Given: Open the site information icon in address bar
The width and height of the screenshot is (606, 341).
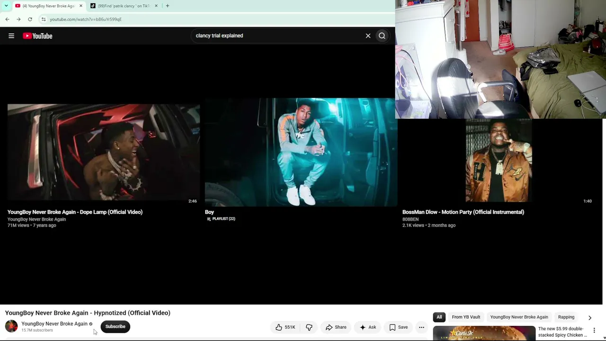Looking at the screenshot, I should (x=44, y=19).
